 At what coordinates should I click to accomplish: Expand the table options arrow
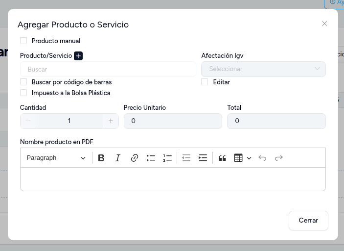[249, 158]
